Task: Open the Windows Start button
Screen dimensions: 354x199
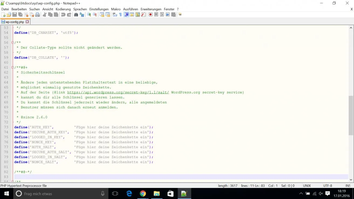Action: tap(6, 194)
